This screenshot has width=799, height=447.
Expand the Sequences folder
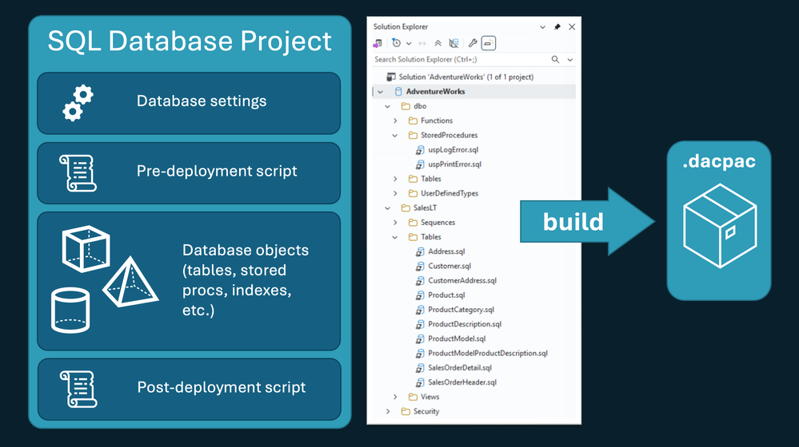[395, 222]
